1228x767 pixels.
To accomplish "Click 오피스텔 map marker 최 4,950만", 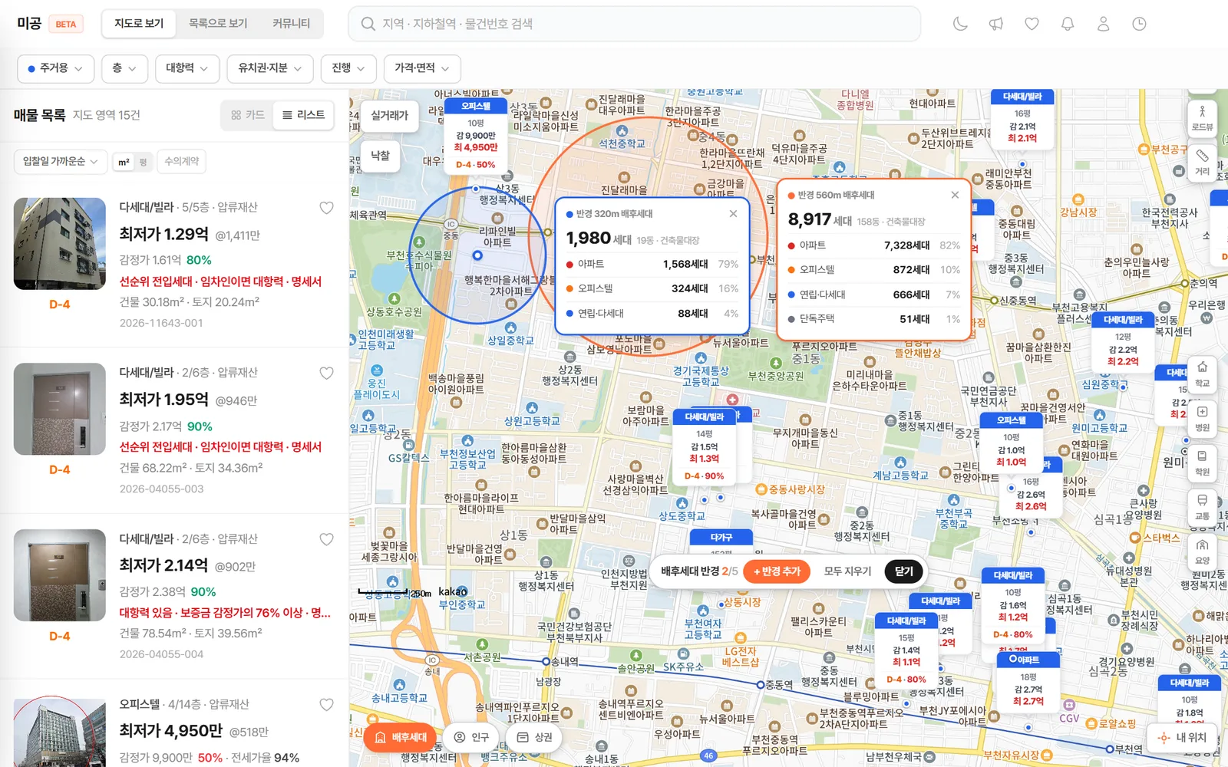I will click(x=476, y=136).
